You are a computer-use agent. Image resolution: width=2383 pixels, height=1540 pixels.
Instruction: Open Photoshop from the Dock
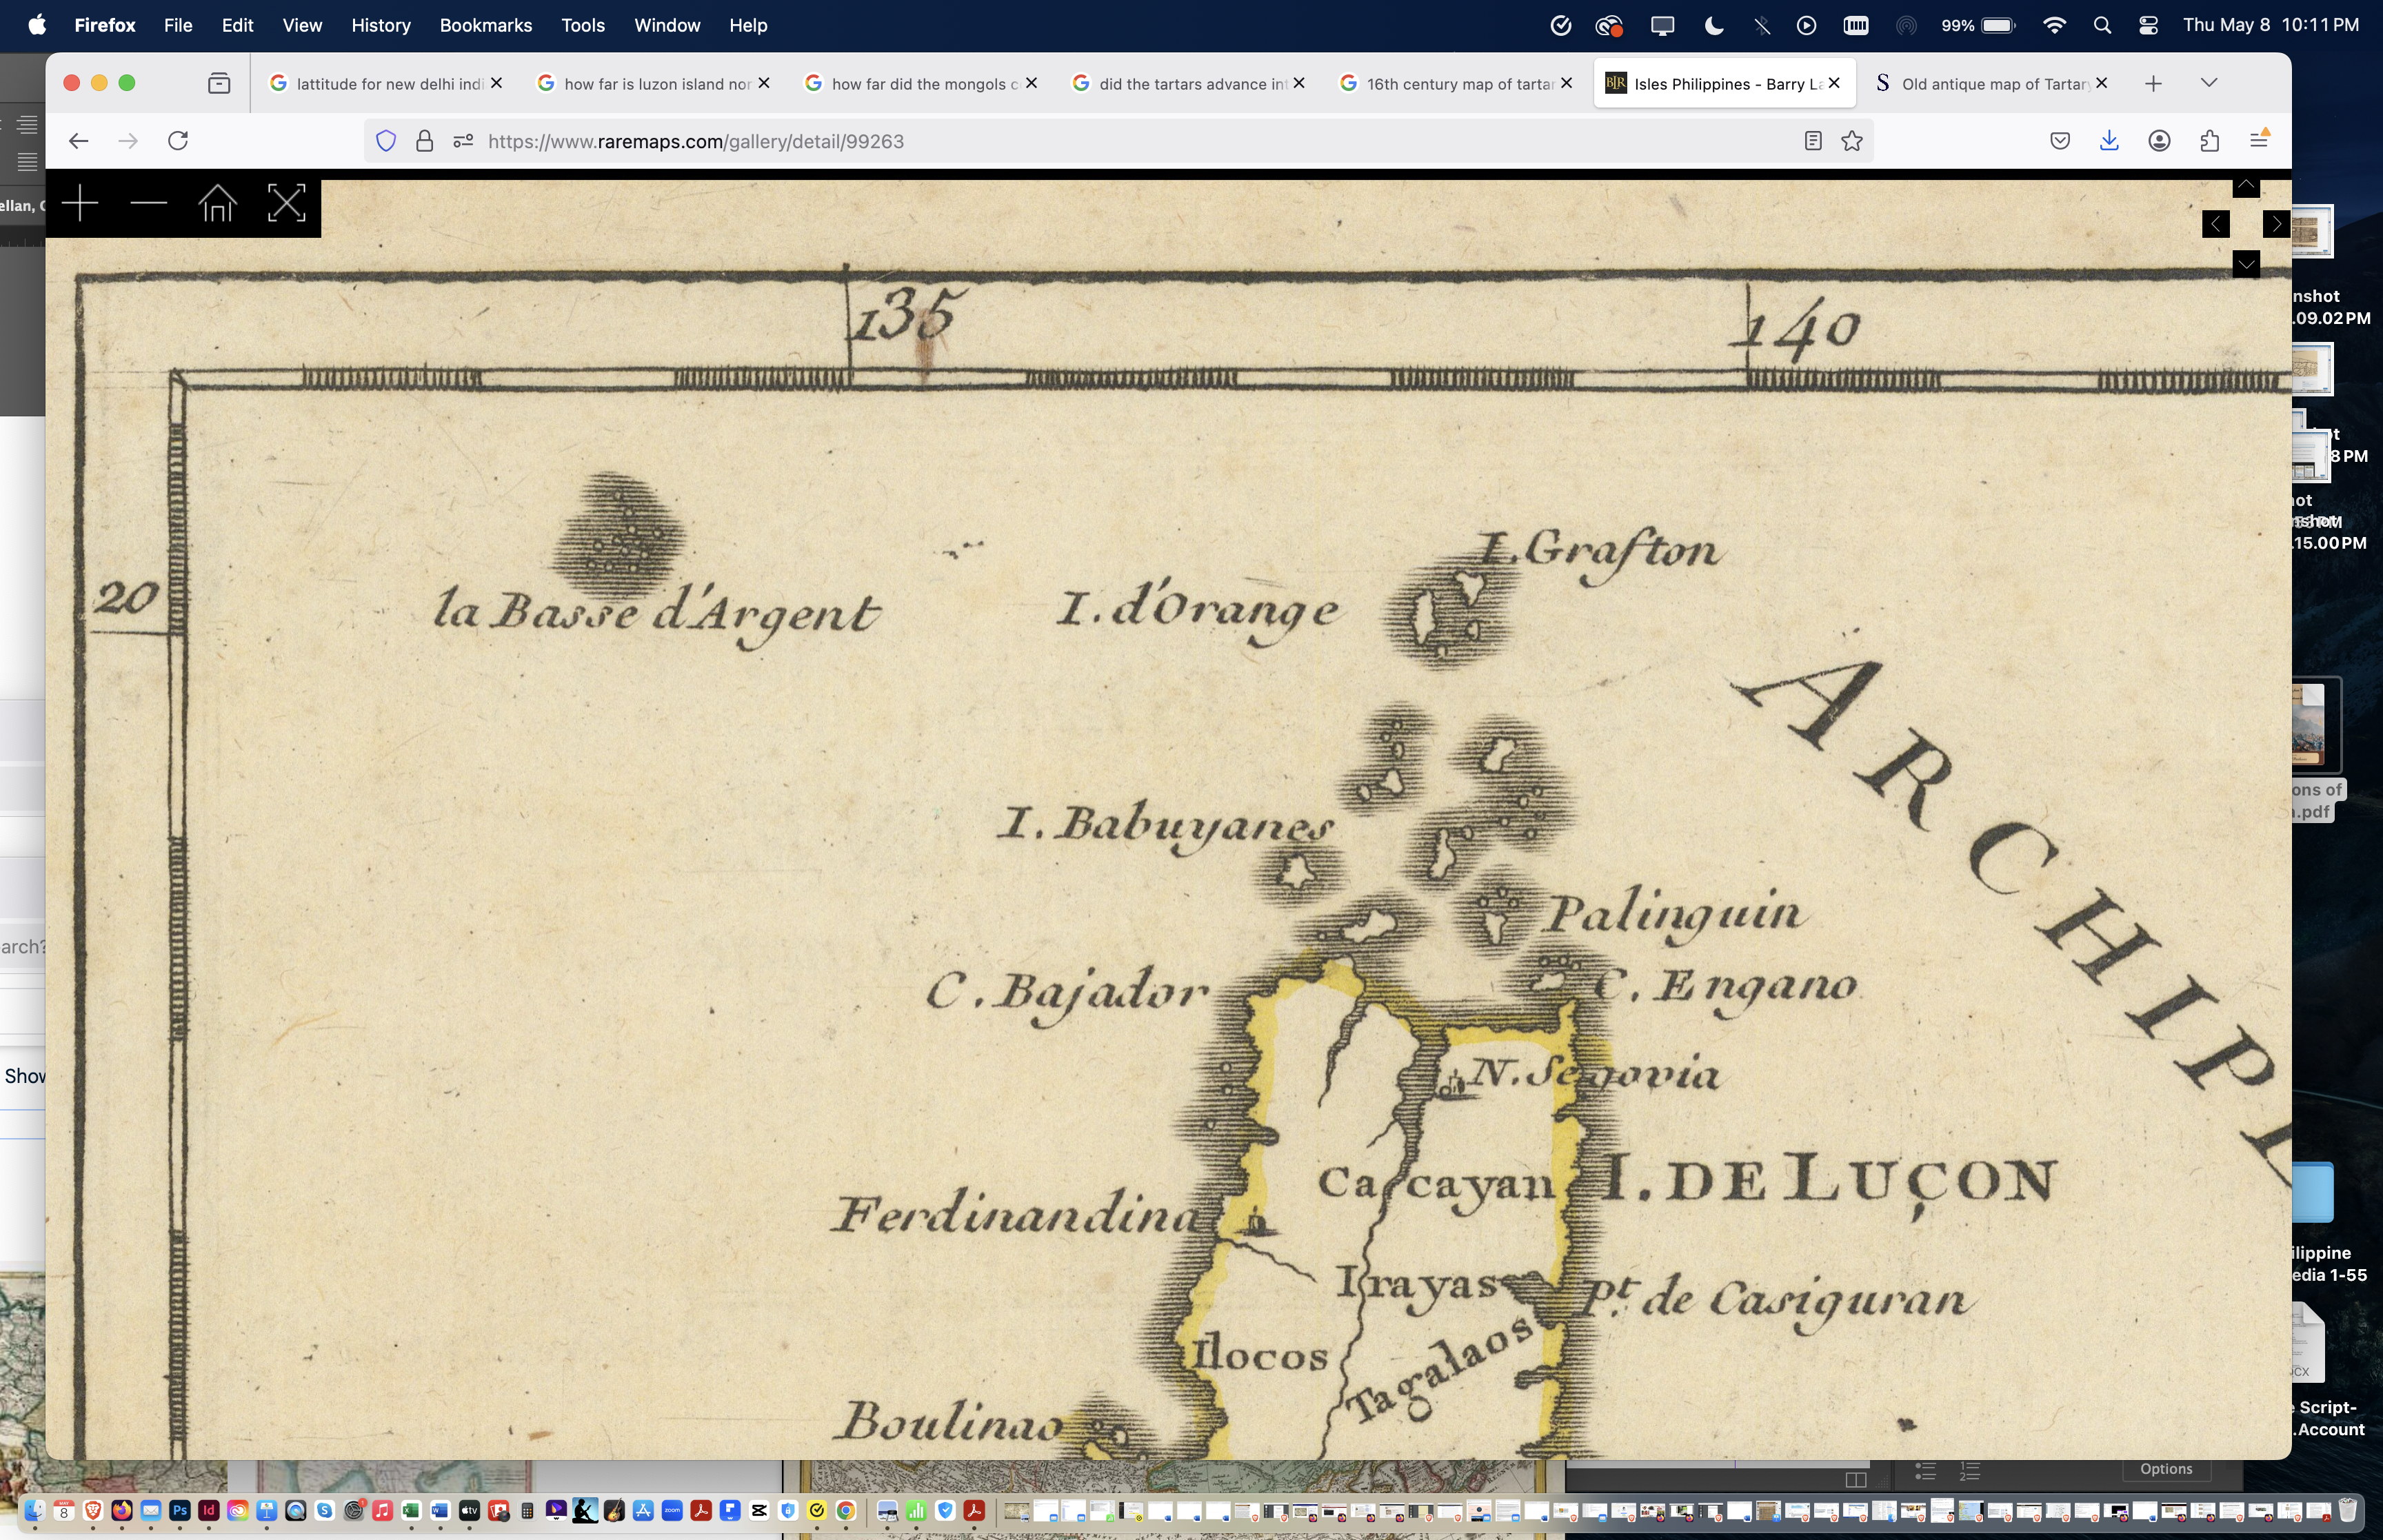pyautogui.click(x=179, y=1510)
